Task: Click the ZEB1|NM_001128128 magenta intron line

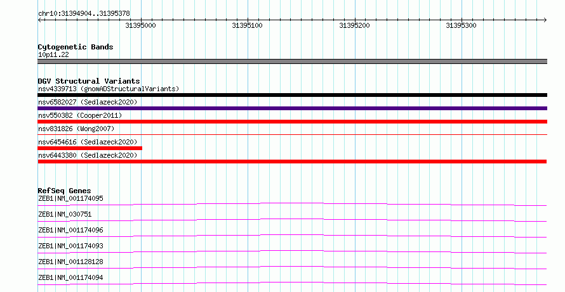Action: 292,267
